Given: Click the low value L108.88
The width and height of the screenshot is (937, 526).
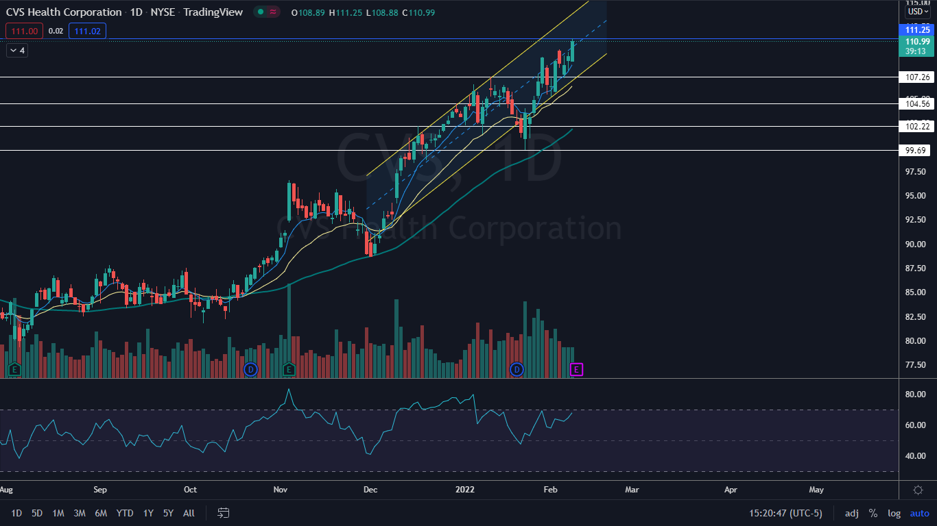Looking at the screenshot, I should click(382, 12).
